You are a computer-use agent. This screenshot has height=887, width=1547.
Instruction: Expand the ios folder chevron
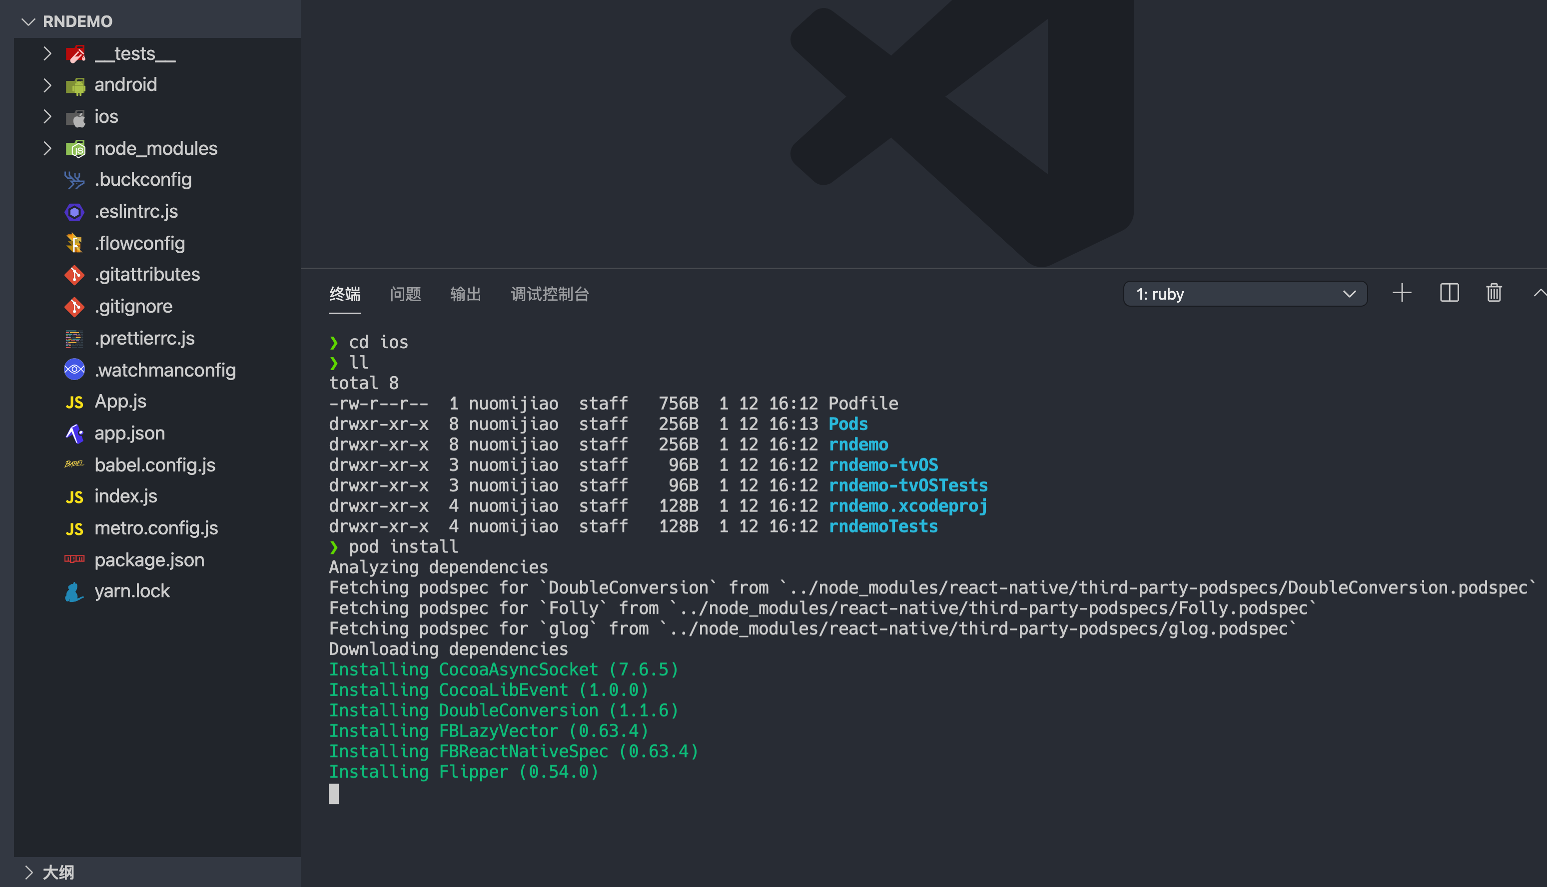pos(47,117)
